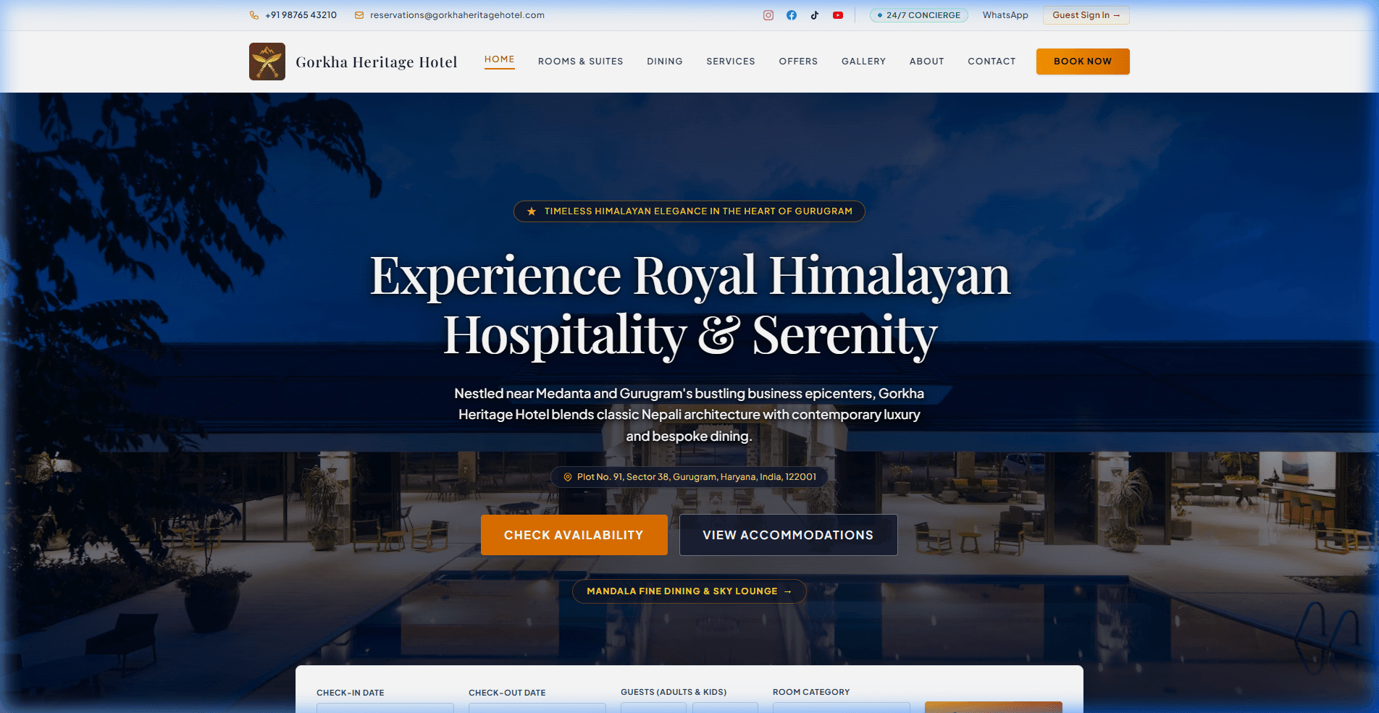Open the Contact menu item
Viewport: 1379px width, 713px height.
point(992,62)
